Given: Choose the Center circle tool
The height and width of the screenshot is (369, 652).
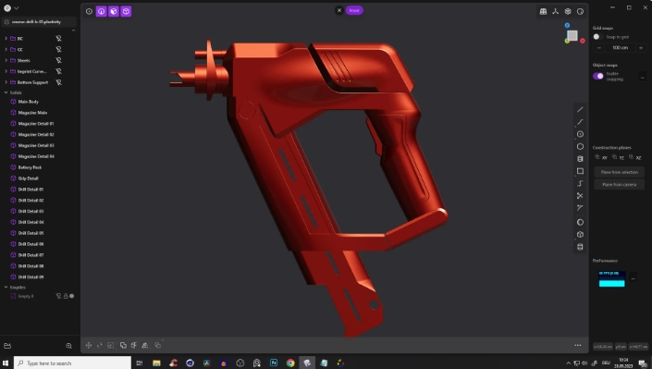Looking at the screenshot, I should pos(580,134).
